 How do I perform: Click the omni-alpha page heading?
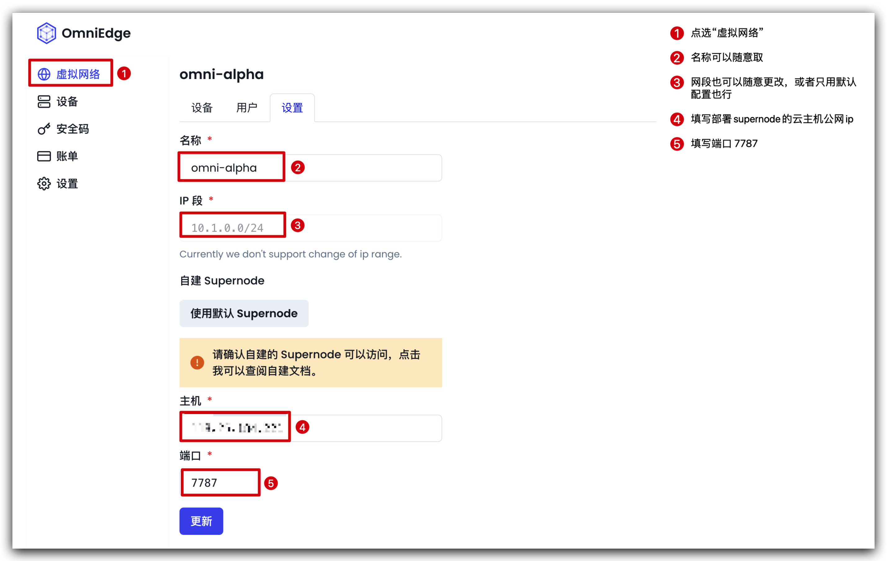coord(222,74)
